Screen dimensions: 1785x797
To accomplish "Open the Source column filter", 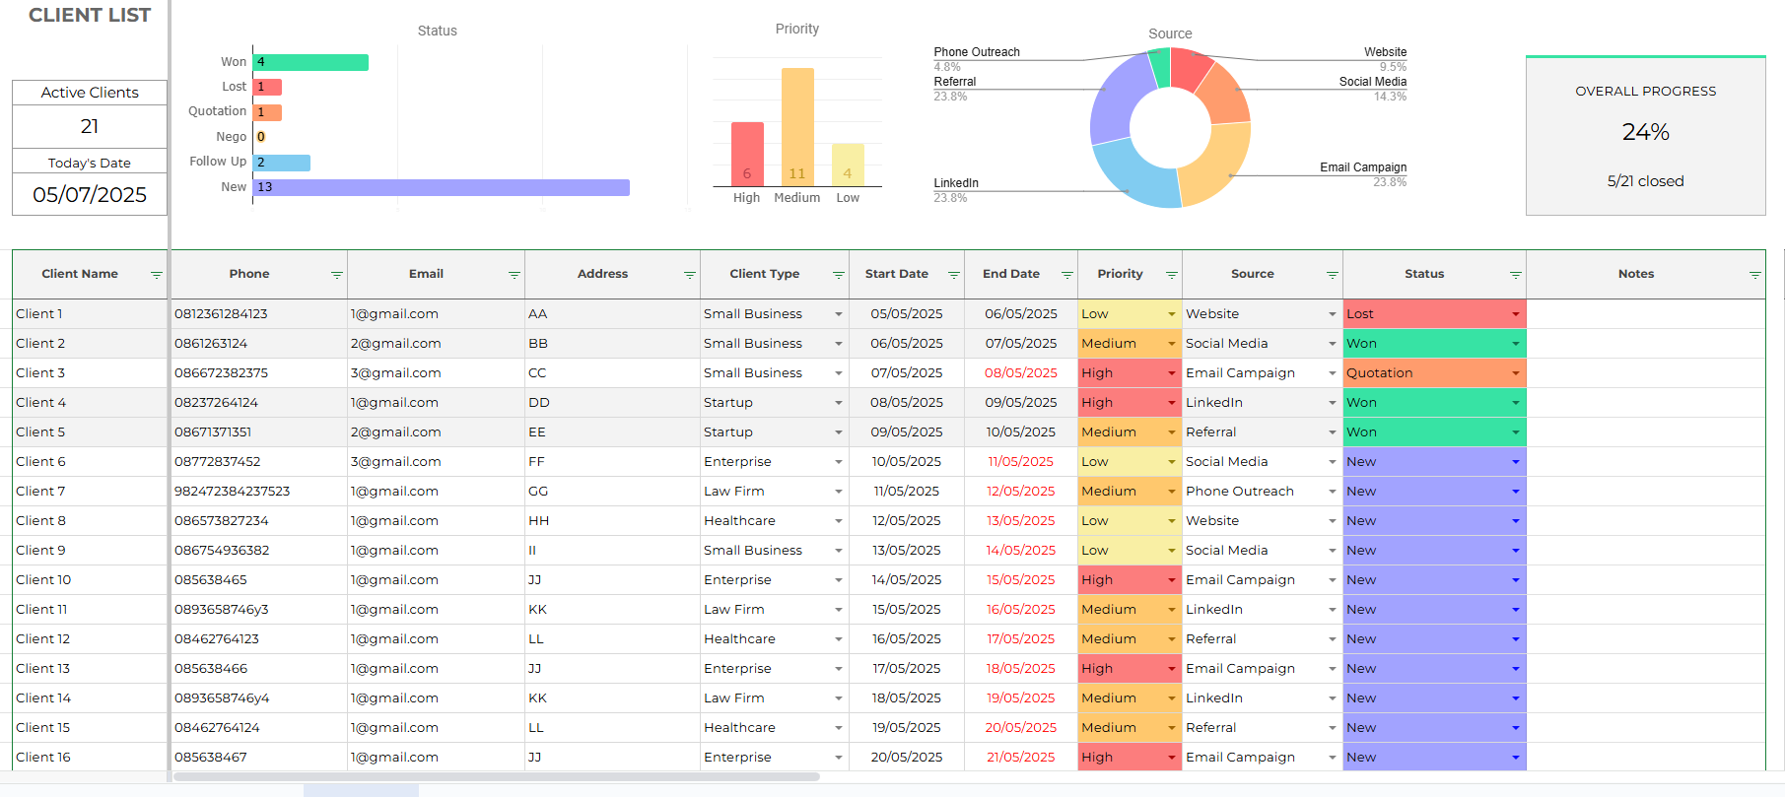I will coord(1332,275).
